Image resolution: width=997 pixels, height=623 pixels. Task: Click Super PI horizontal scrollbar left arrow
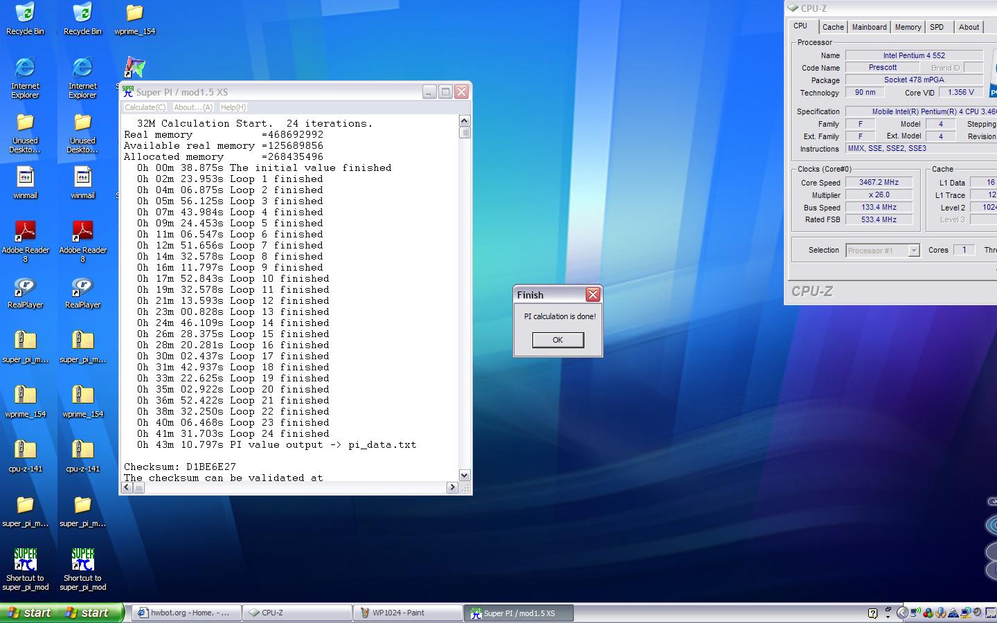(x=127, y=487)
